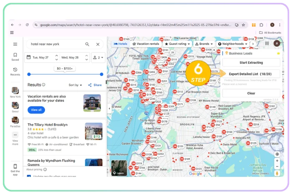The height and width of the screenshot is (196, 292).
Task: Select the Hotels filter tab
Action: [x=121, y=44]
